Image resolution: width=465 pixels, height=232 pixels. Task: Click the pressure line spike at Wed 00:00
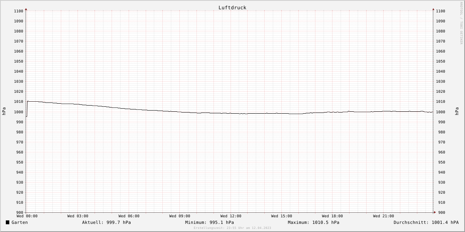[27, 109]
